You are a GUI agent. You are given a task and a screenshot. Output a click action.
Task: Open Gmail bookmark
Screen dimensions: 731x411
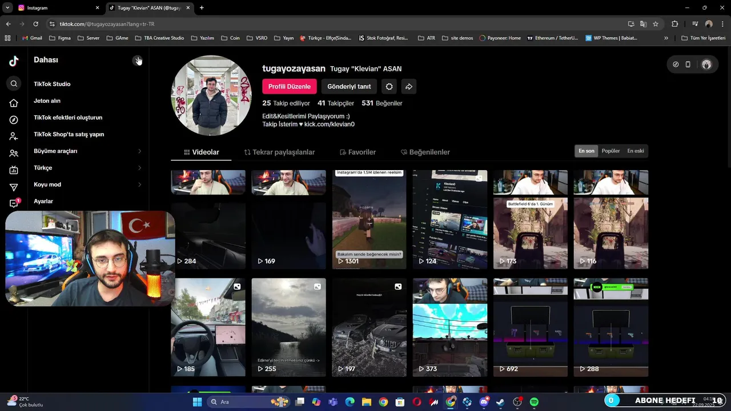click(31, 38)
